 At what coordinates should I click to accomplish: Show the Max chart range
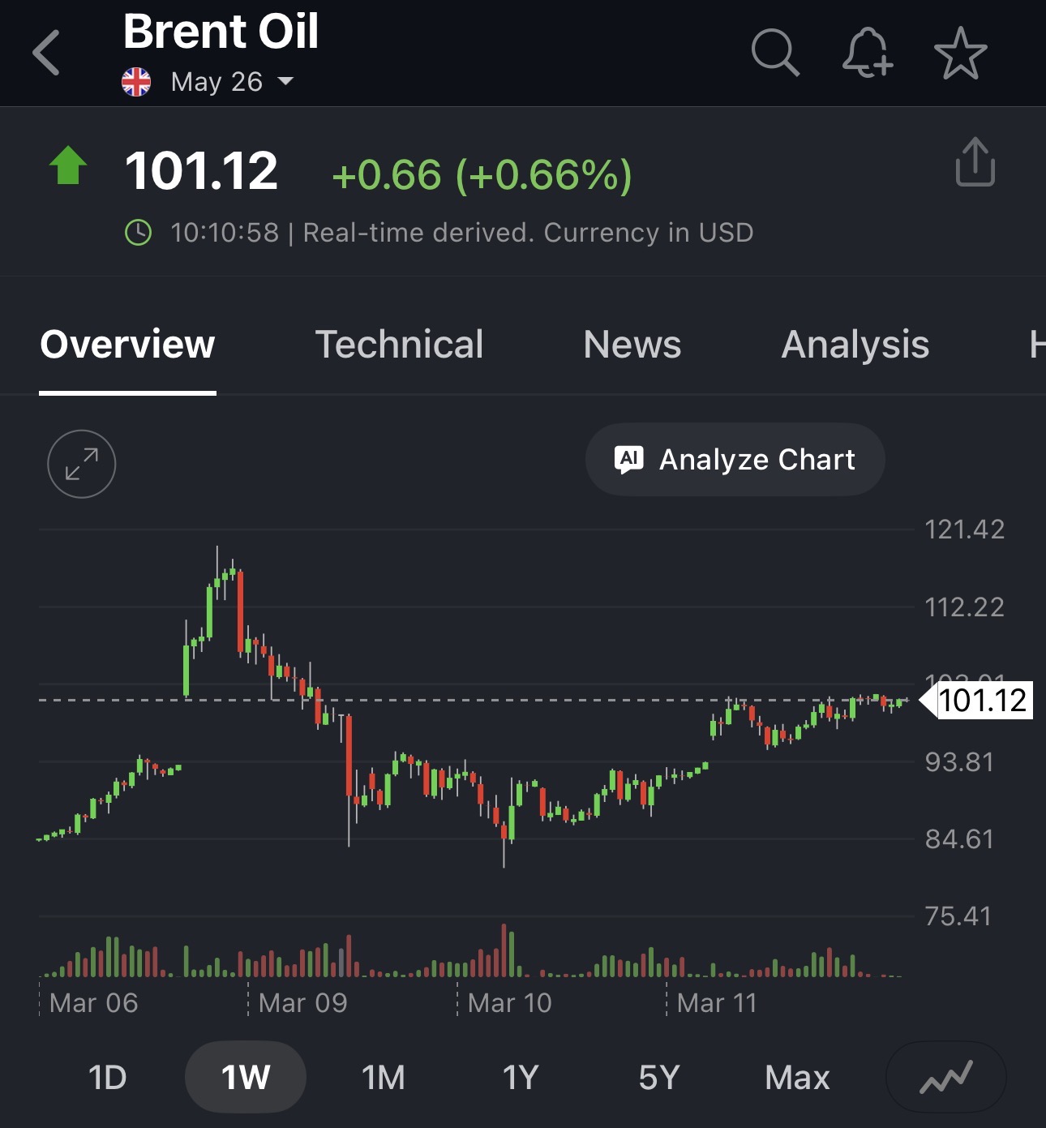tap(797, 1078)
